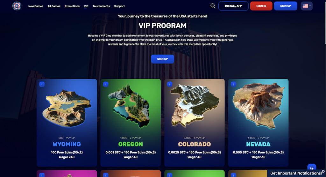Open info icon on Wyoming card
326x177 pixels.
tap(42, 84)
